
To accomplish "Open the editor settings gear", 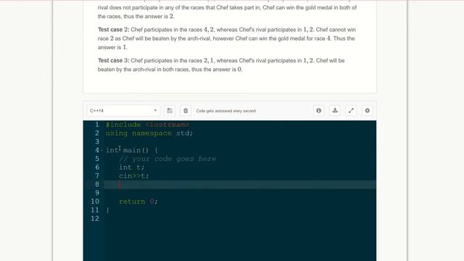I will [x=368, y=111].
